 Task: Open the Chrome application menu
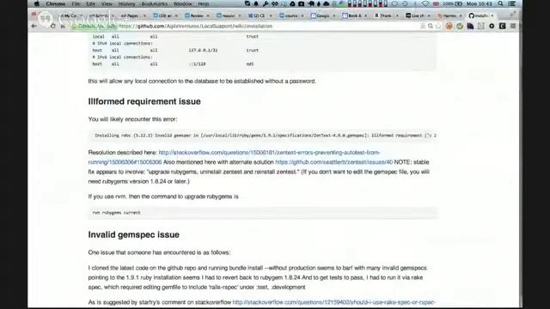(55, 3)
